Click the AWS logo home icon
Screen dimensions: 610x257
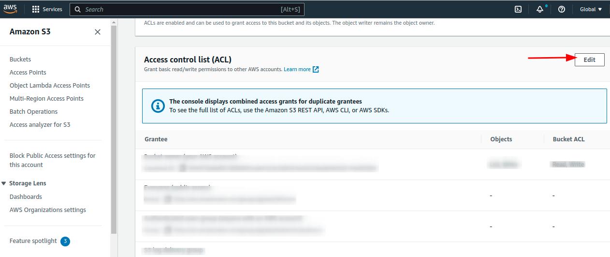[11, 9]
